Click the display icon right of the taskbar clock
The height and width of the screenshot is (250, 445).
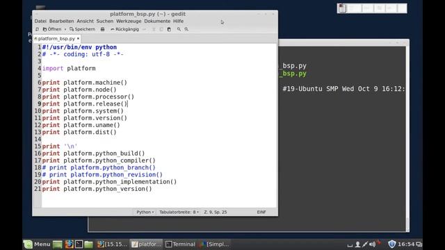419,244
